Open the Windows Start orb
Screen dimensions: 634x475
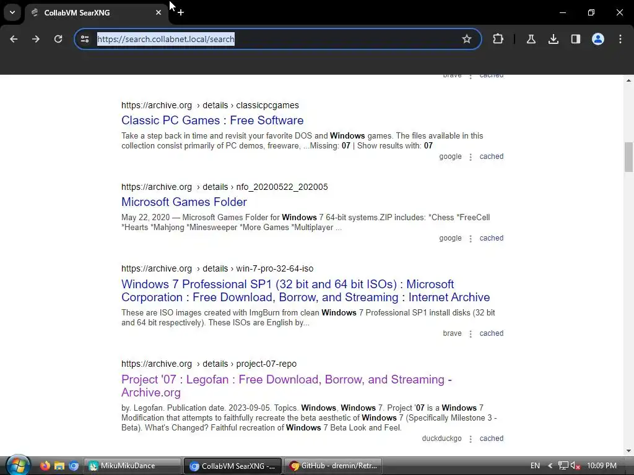click(x=17, y=466)
